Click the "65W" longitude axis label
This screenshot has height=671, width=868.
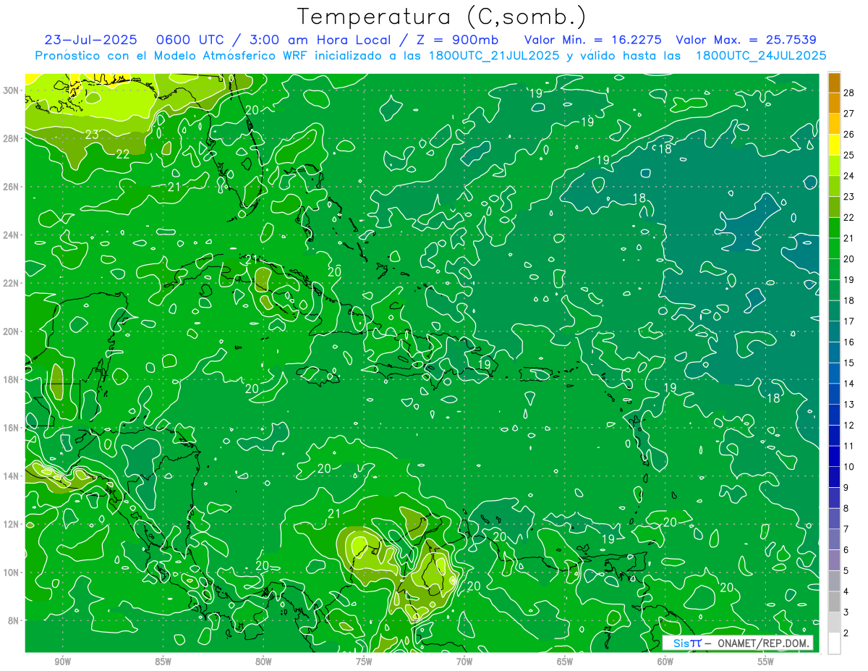(565, 662)
